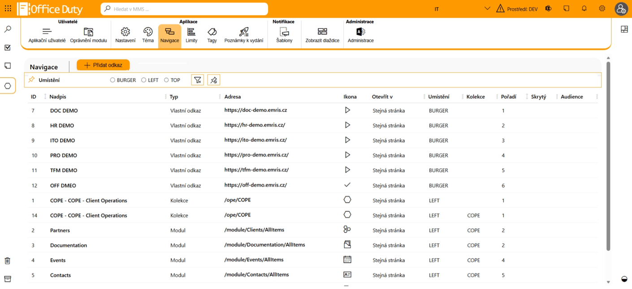Open tasks checkbox icon in left sidebar
Screen dimensions: 632x289
pyautogui.click(x=8, y=48)
